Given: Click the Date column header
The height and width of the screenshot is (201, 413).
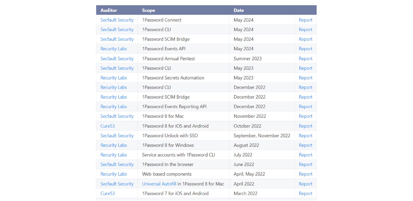Looking at the screenshot, I should coord(262,10).
